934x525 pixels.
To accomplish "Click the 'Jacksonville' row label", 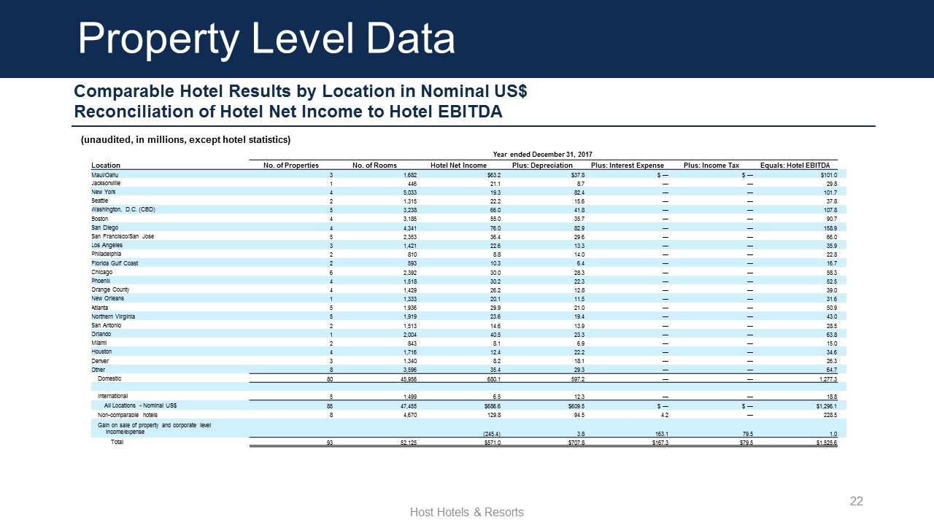I will click(106, 183).
